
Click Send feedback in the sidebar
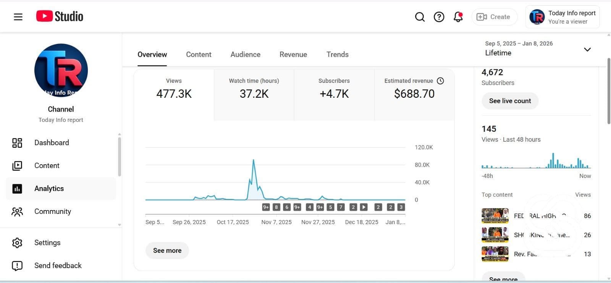(58, 266)
